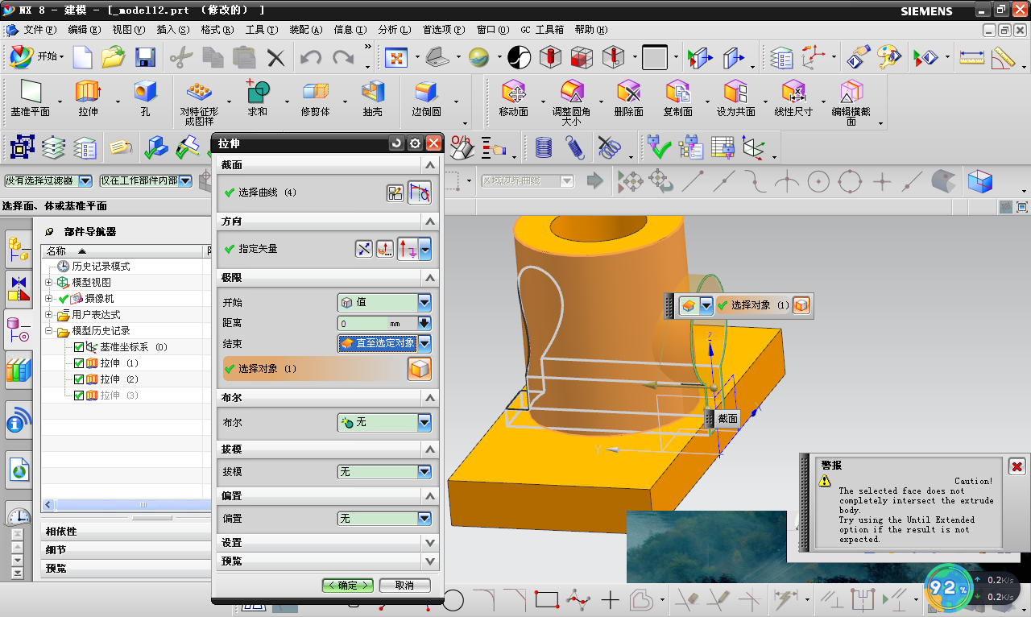Click the sketch section icon in 截面
1031x617 pixels.
click(395, 193)
